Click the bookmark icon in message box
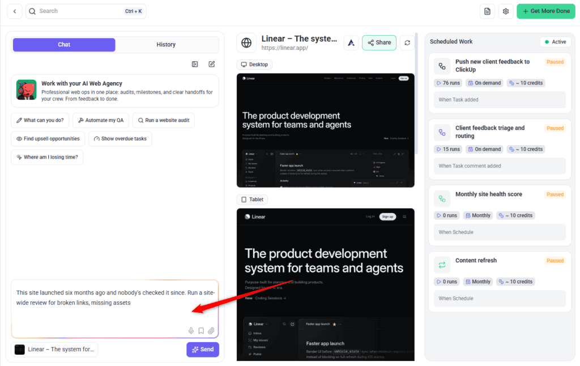Image resolution: width=580 pixels, height=366 pixels. 201,330
